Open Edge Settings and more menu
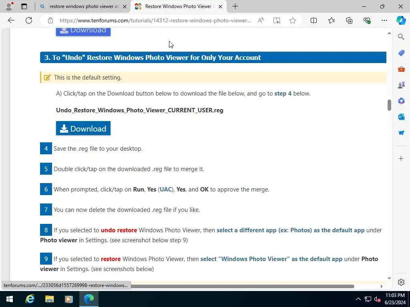 (384, 20)
